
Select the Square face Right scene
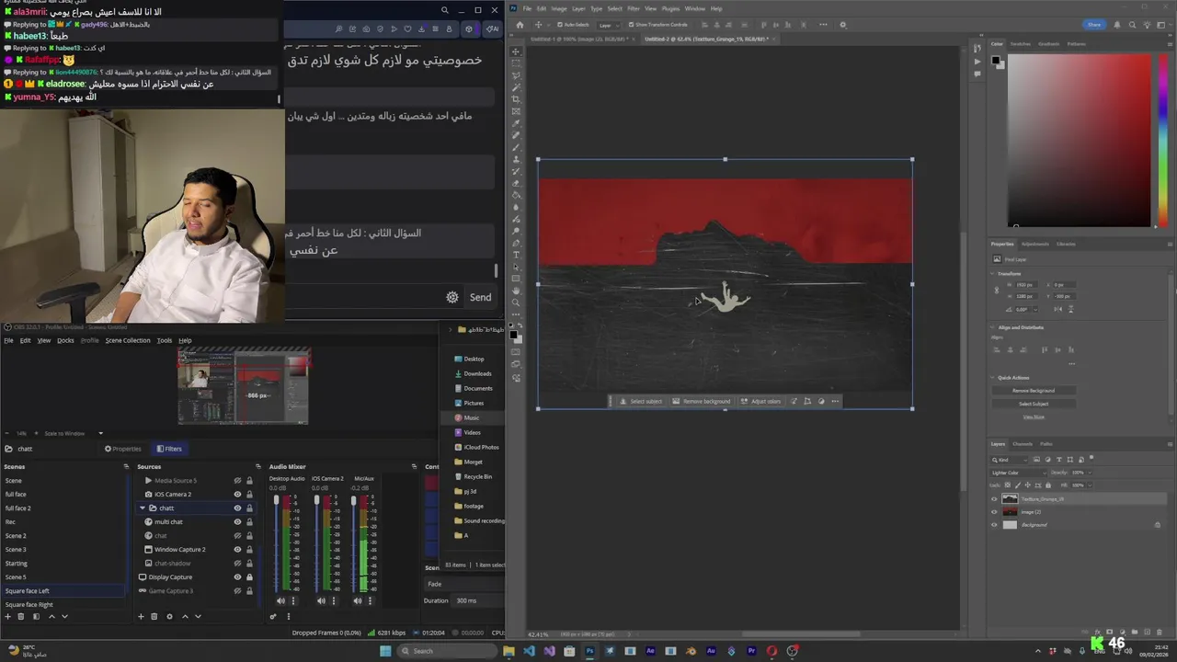pyautogui.click(x=29, y=604)
